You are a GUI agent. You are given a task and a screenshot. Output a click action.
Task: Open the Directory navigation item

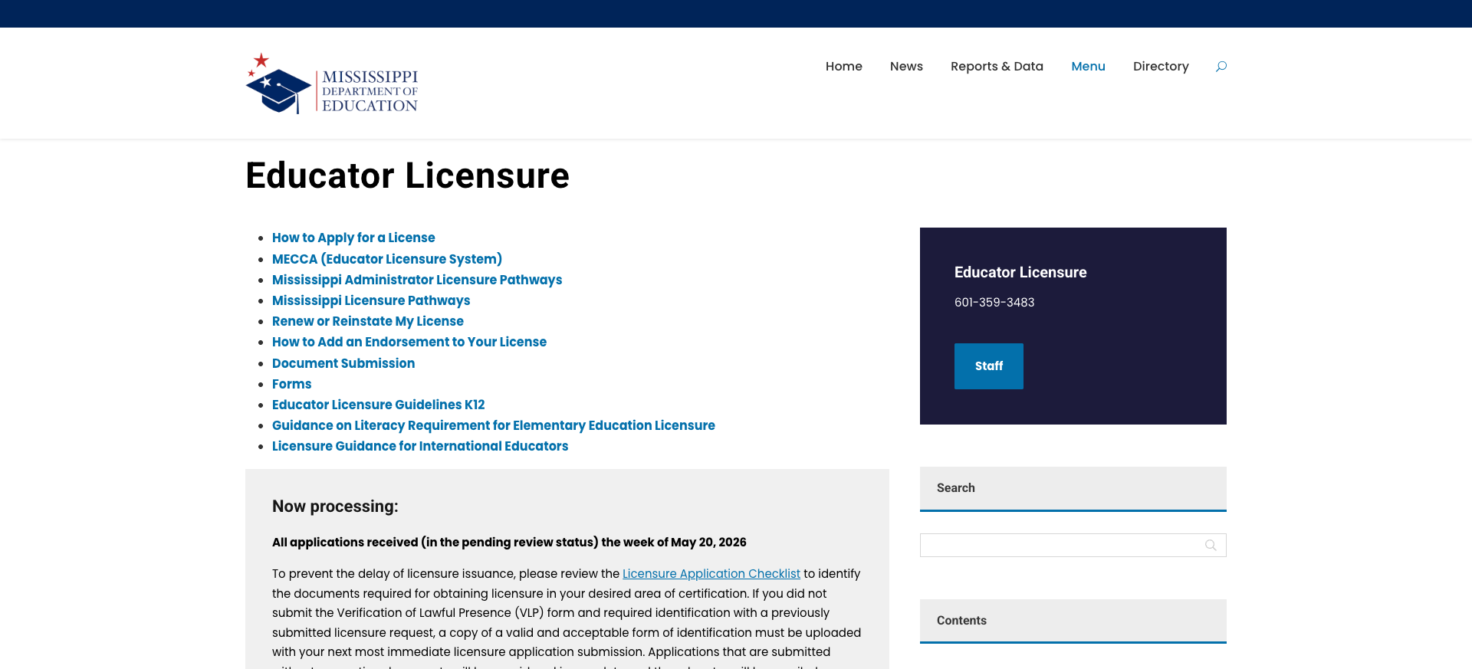click(x=1161, y=67)
